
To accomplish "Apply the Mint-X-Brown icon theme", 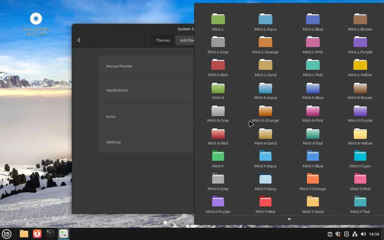I will tap(360, 91).
